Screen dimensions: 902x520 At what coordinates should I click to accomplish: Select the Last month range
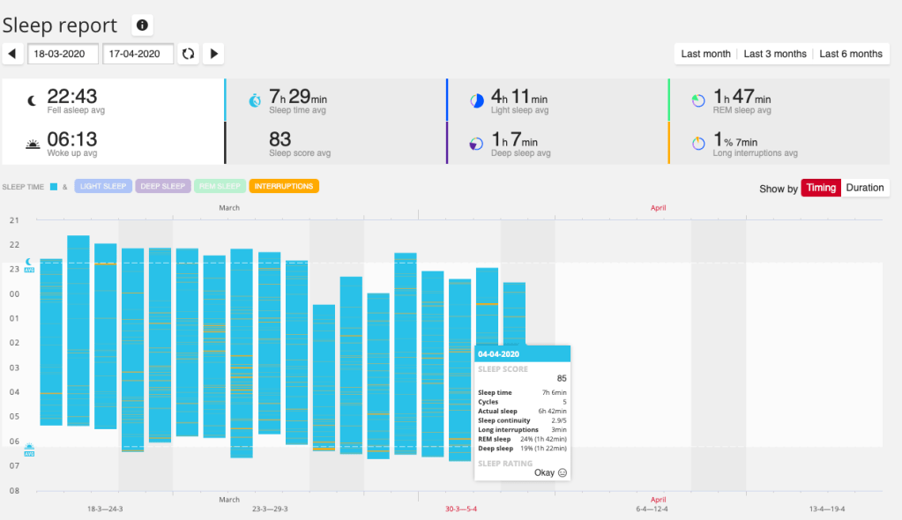(705, 54)
